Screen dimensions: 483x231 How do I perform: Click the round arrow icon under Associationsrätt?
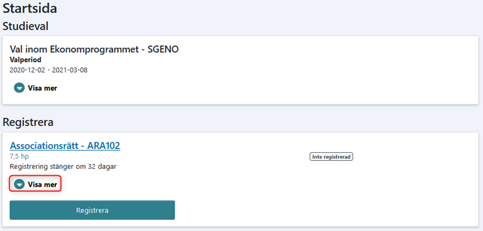point(19,184)
